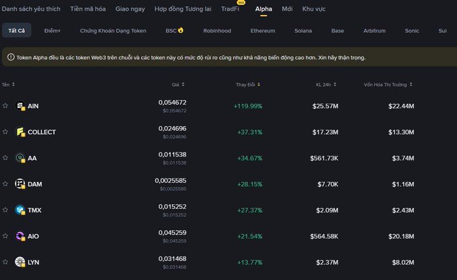Toggle the favorite star for DAM
This screenshot has height=280, width=457.
tap(5, 184)
